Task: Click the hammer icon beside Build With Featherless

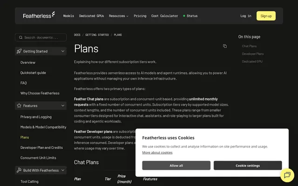Action: pyautogui.click(x=19, y=170)
